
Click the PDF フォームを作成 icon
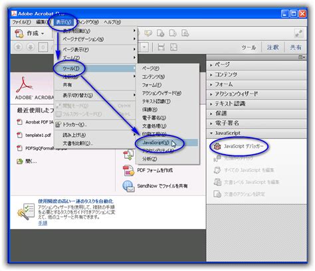pyautogui.click(x=128, y=170)
